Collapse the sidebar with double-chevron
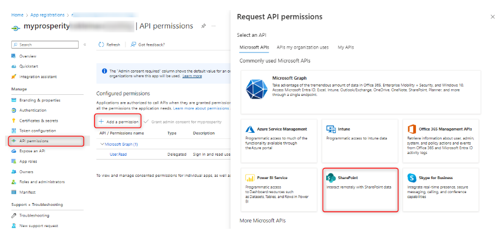503x236 pixels. point(85,45)
